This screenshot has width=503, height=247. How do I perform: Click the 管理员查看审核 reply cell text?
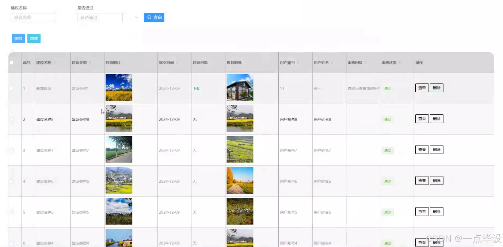click(364, 88)
